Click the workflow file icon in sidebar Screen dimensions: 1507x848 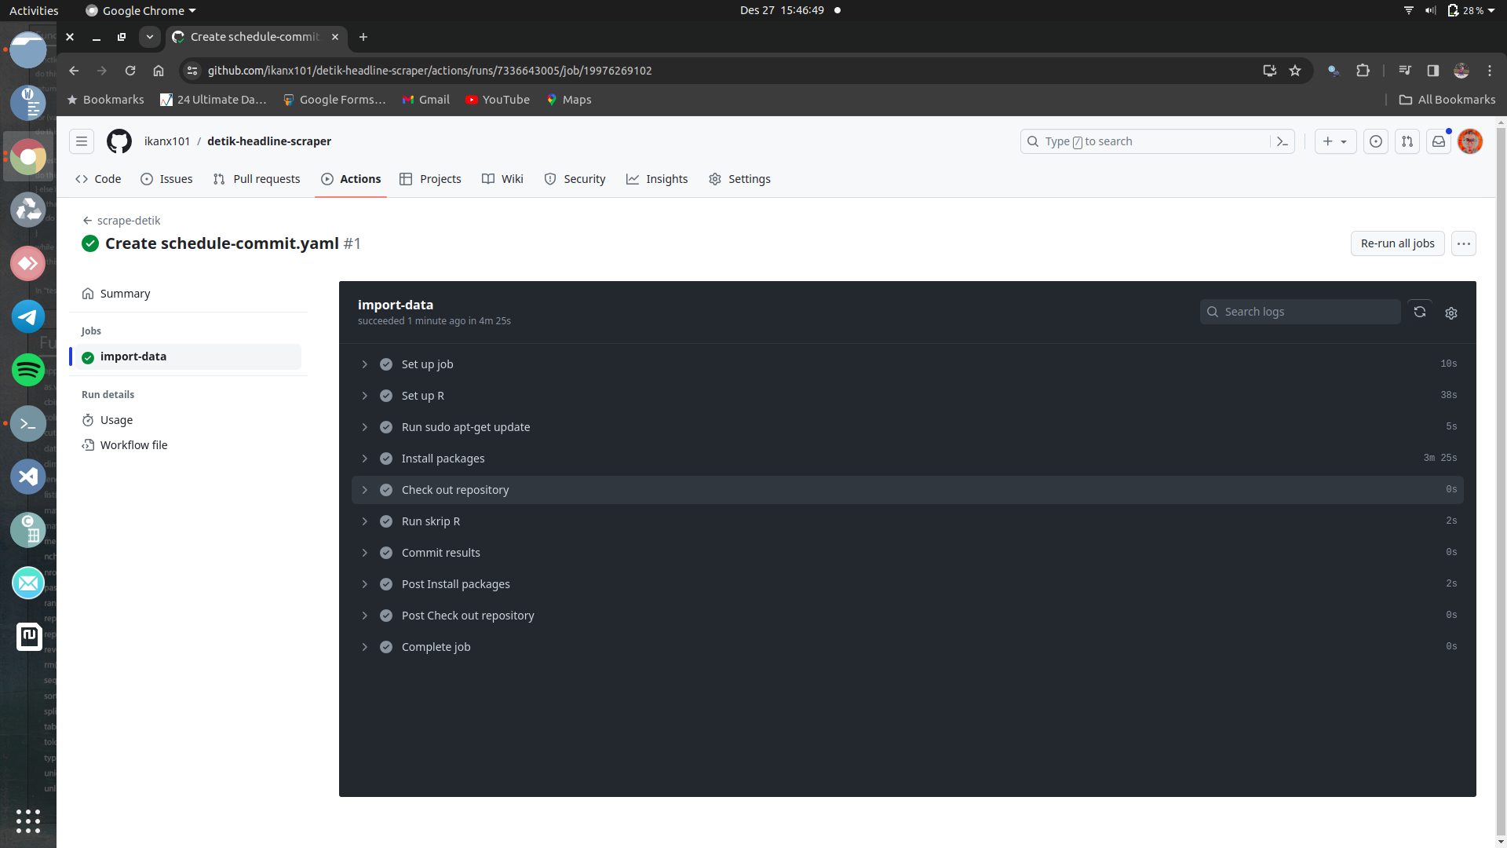[x=88, y=444]
